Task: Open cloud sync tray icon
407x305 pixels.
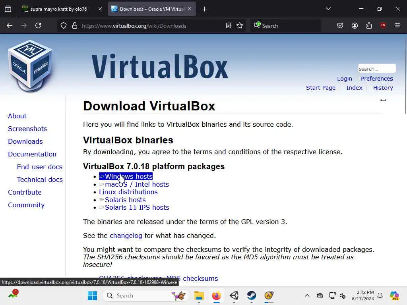Action: (x=320, y=295)
